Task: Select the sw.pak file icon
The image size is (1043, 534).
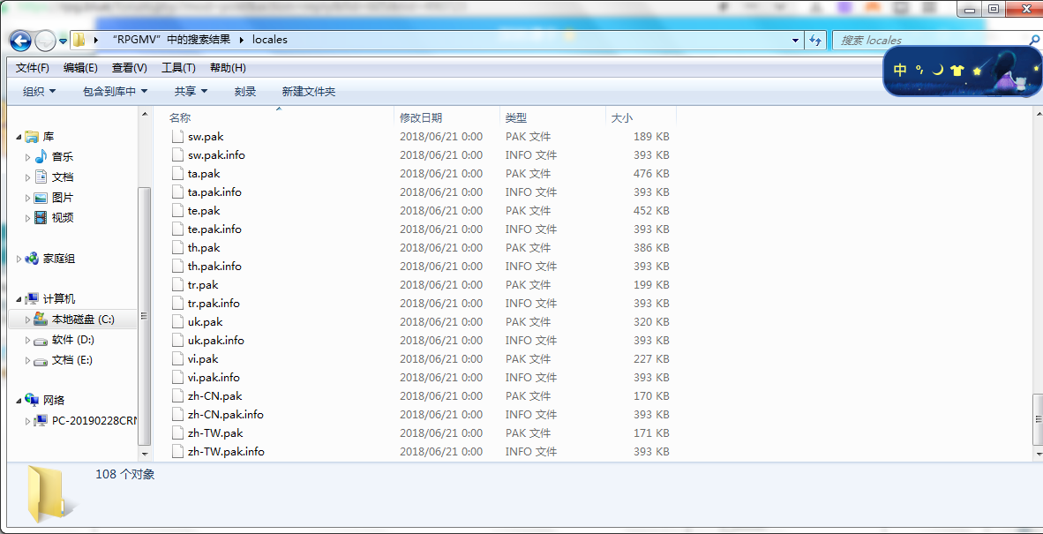Action: 177,136
